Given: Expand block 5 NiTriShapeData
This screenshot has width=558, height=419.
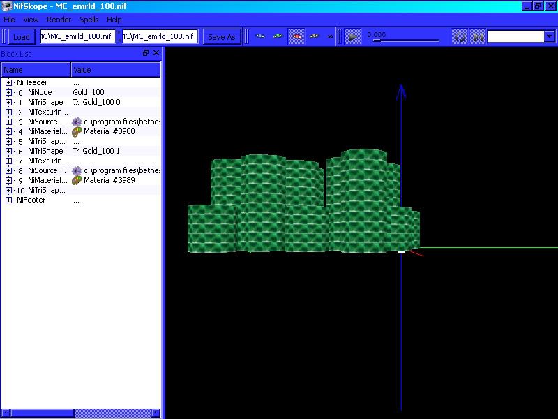Looking at the screenshot, I should click(8, 142).
